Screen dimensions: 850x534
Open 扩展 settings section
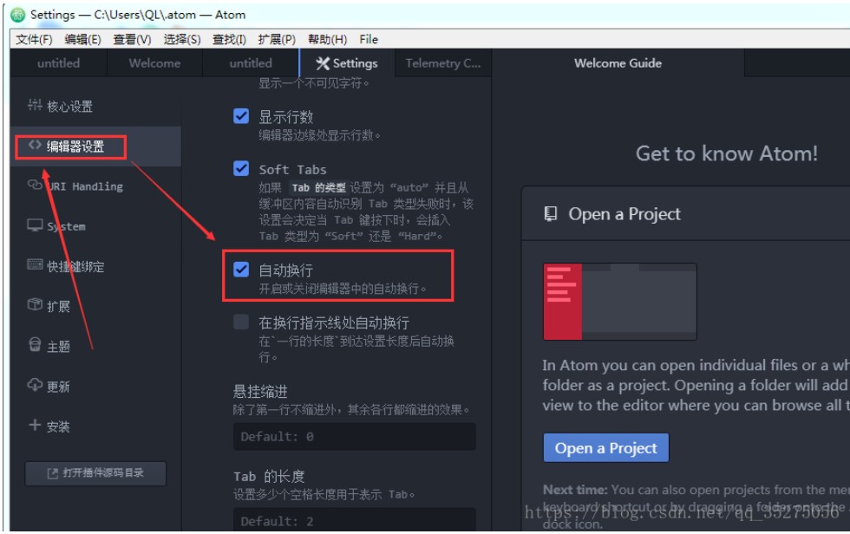(x=95, y=306)
